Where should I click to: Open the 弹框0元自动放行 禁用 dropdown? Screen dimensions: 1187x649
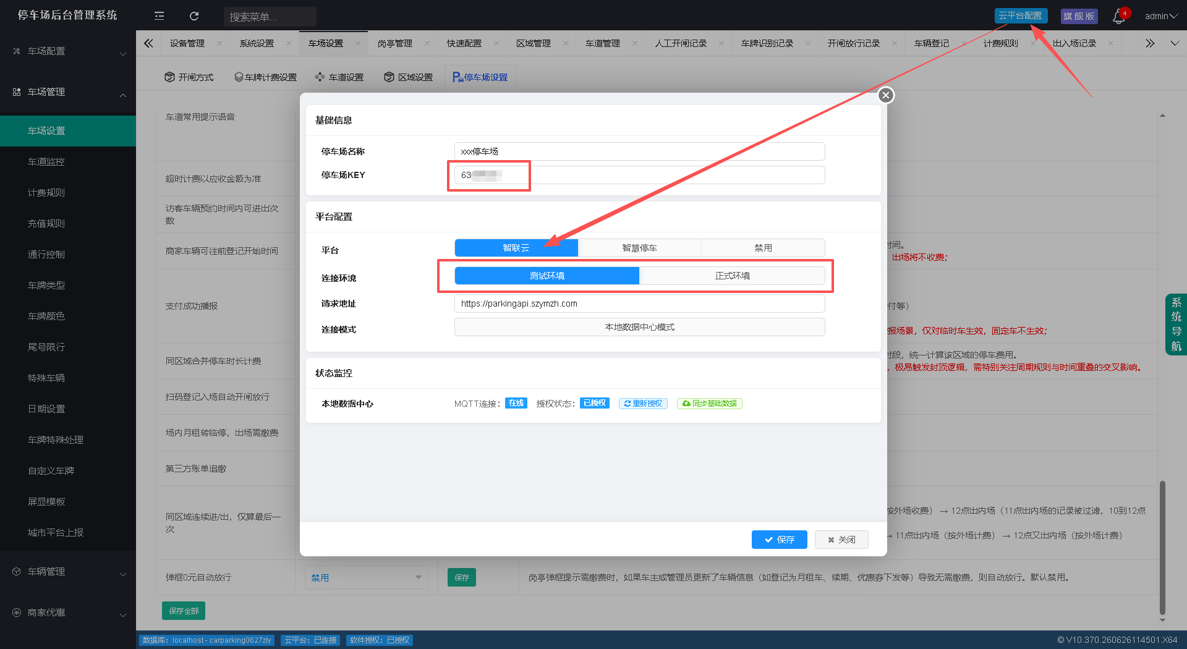tap(367, 577)
